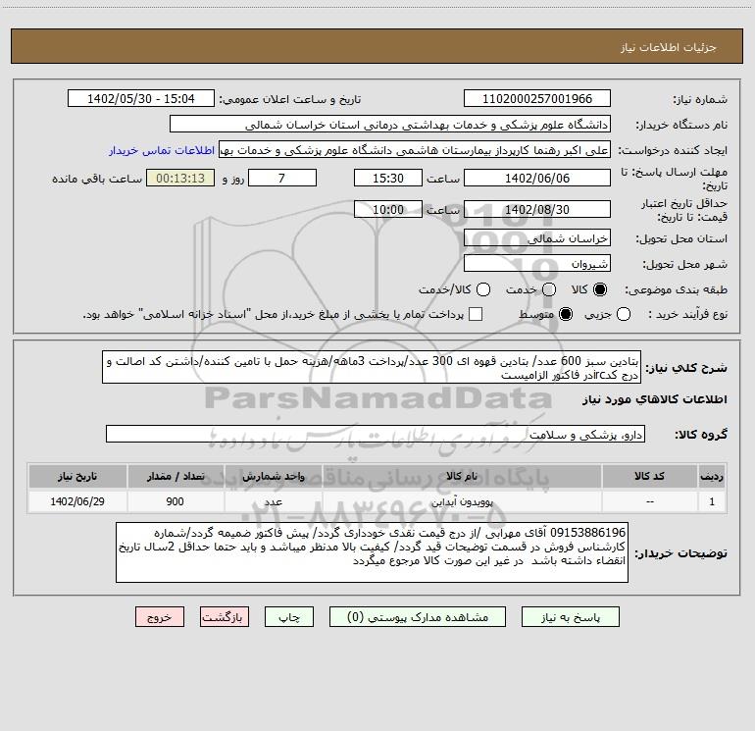The height and width of the screenshot is (731, 755).
Task: Click the item name پوویدون آیداین cell
Action: (462, 501)
